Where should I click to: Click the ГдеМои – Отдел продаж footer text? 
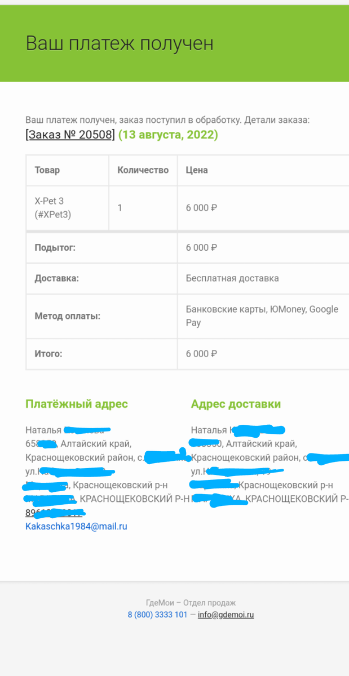(191, 603)
